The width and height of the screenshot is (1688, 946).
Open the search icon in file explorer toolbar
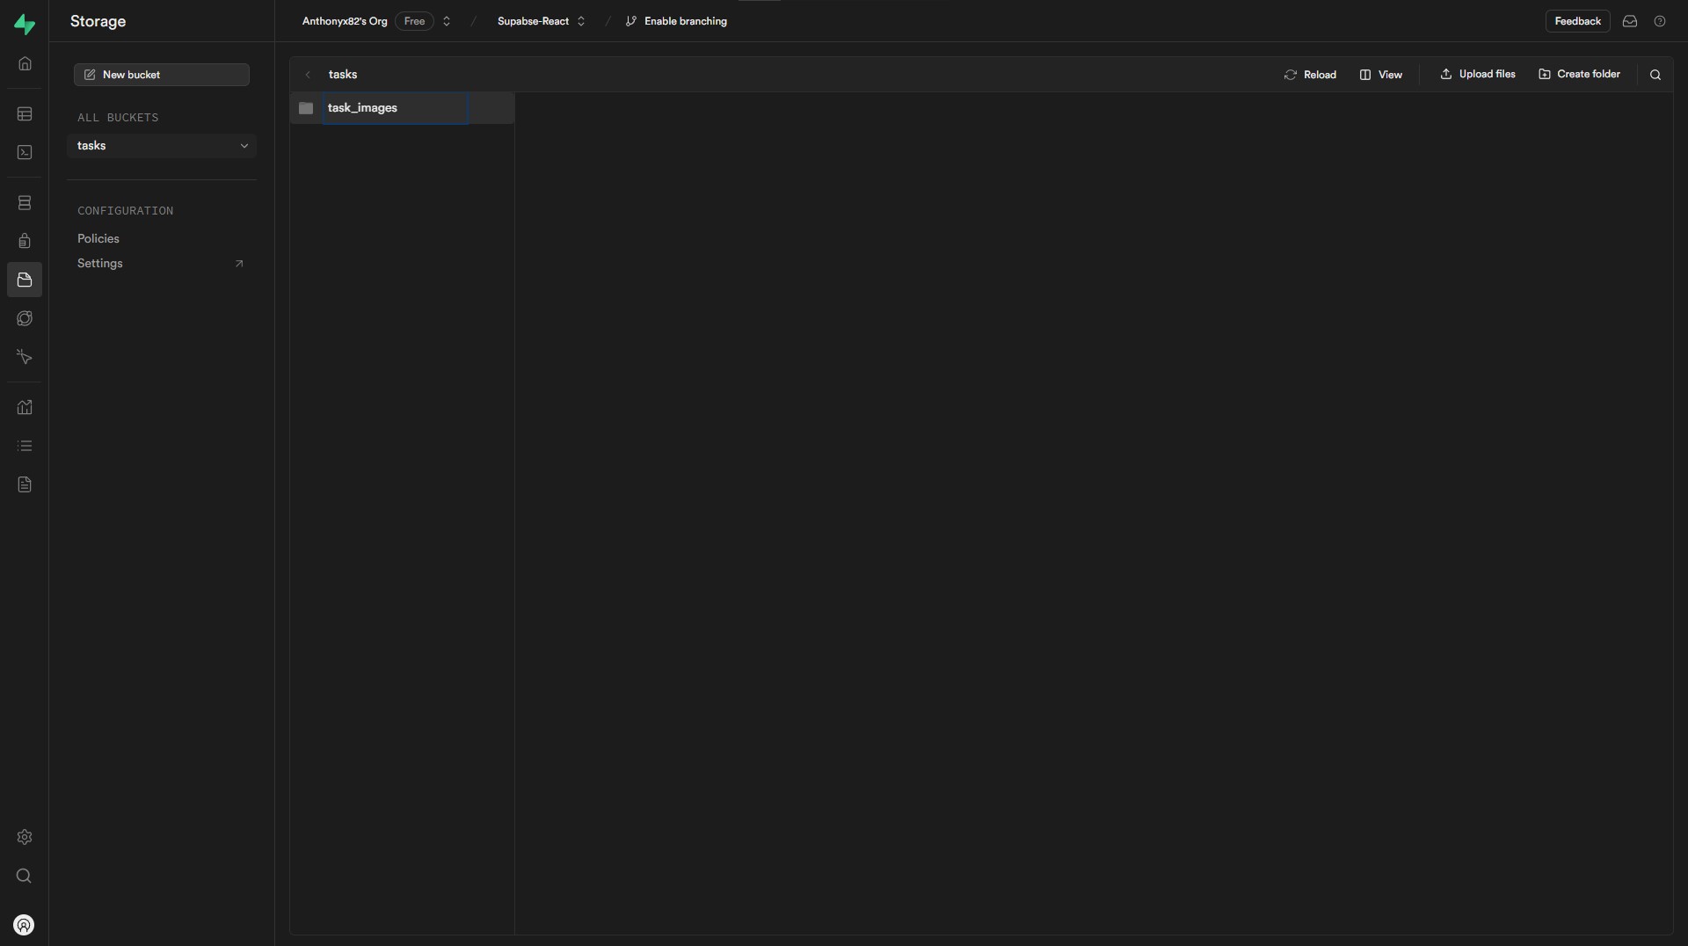[1655, 75]
